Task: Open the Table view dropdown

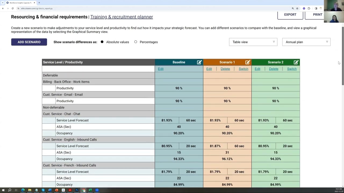Action: coord(253,42)
